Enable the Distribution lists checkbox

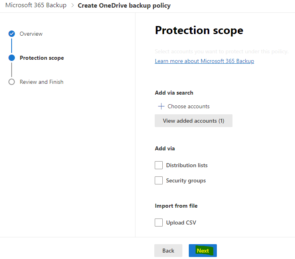pos(159,165)
